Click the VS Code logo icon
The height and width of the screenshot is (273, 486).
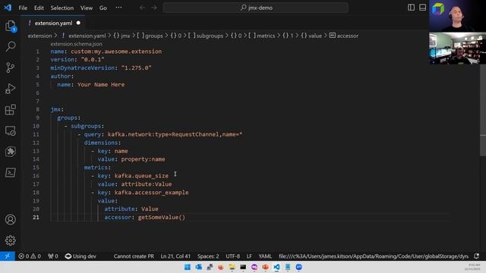8,8
